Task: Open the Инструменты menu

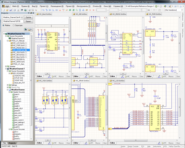Action: pyautogui.click(x=84, y=6)
